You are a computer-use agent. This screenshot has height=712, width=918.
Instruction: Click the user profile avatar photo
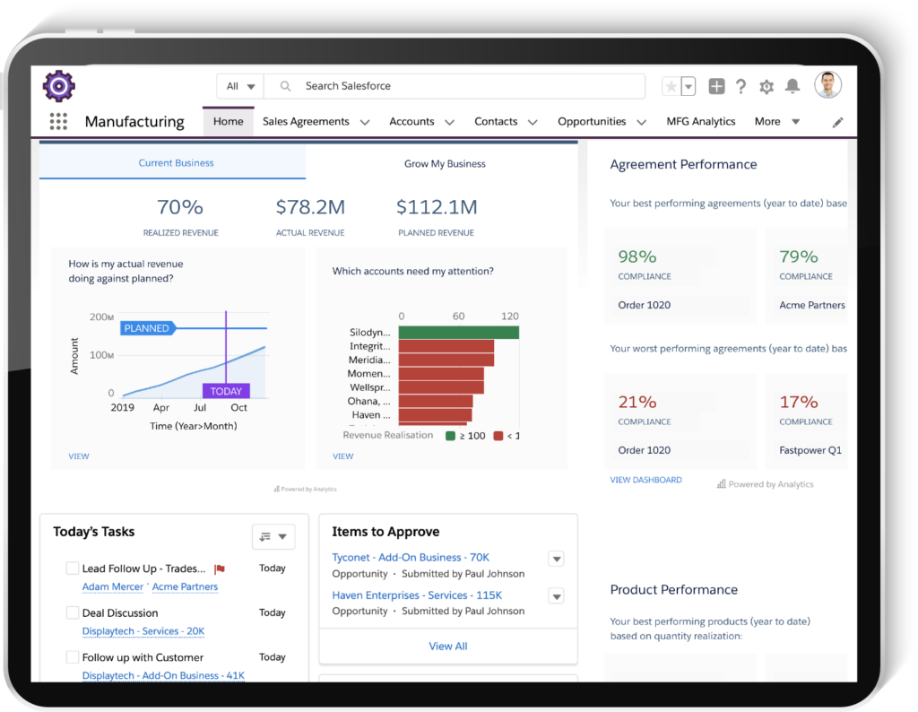(827, 85)
